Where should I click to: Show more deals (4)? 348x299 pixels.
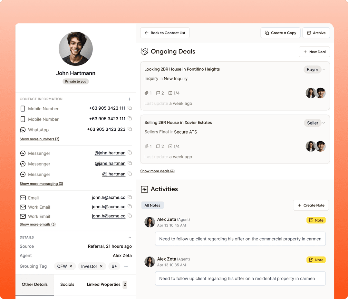(x=157, y=171)
